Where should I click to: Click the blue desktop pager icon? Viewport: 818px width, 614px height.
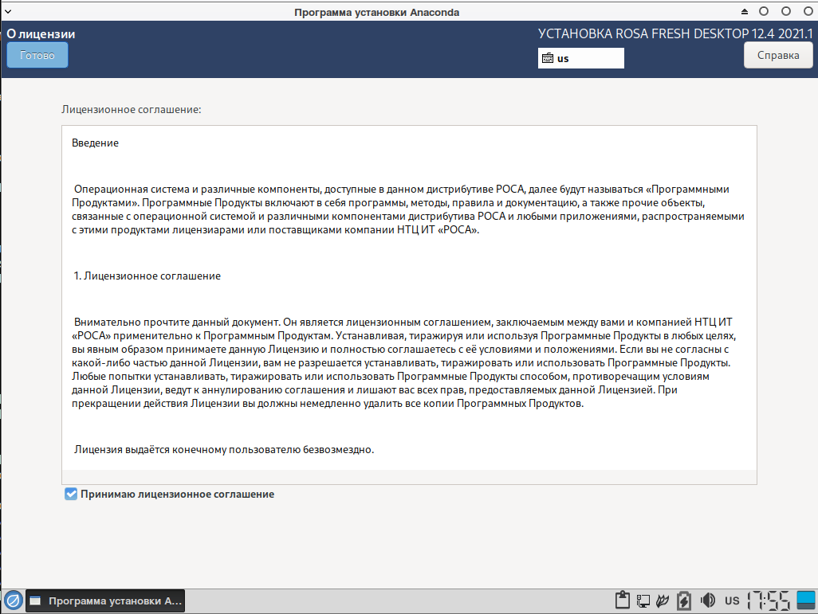(806, 600)
